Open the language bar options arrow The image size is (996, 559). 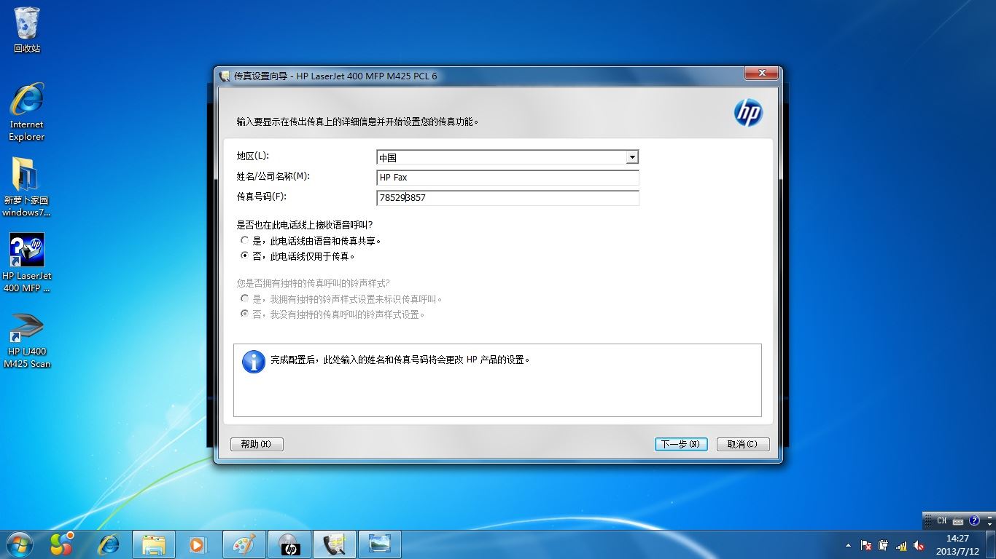pos(989,524)
